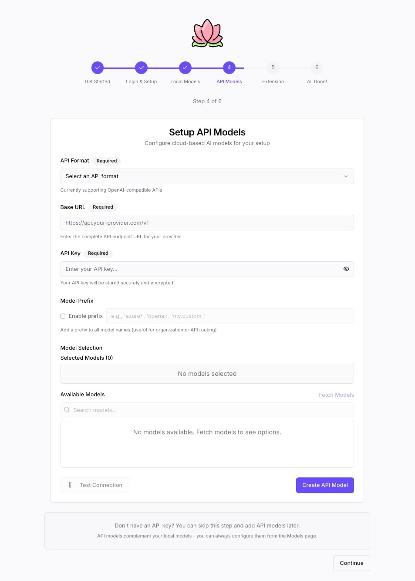Viewport: 415px width, 581px height.
Task: Click the Login & Setup checkmark icon
Action: coord(141,68)
